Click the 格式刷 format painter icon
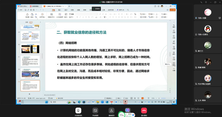This screenshot has width=222, height=117. 27,16
